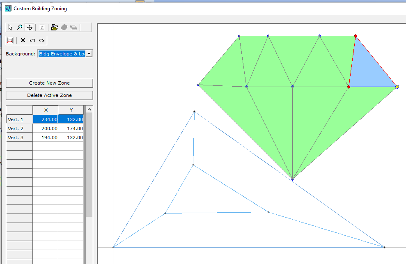Image resolution: width=406 pixels, height=264 pixels.
Task: Click the red perimeter zone pattern icon
Action: click(x=10, y=40)
